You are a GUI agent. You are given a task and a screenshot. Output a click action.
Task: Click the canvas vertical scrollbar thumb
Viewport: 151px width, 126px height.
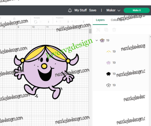(90, 31)
